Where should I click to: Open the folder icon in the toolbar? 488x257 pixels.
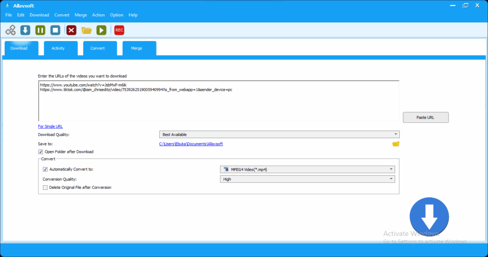point(86,30)
